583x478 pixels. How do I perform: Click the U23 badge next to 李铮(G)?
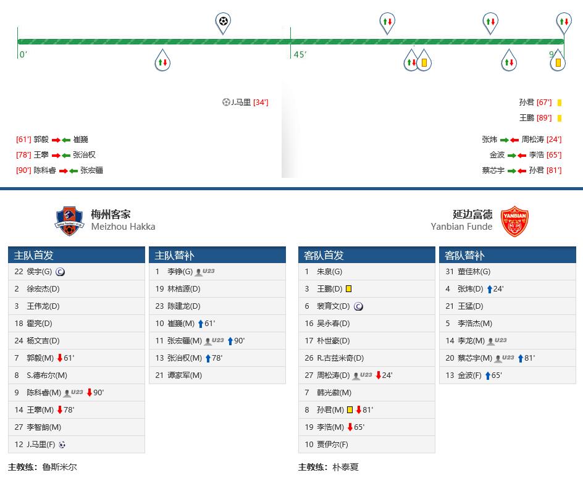pyautogui.click(x=205, y=272)
